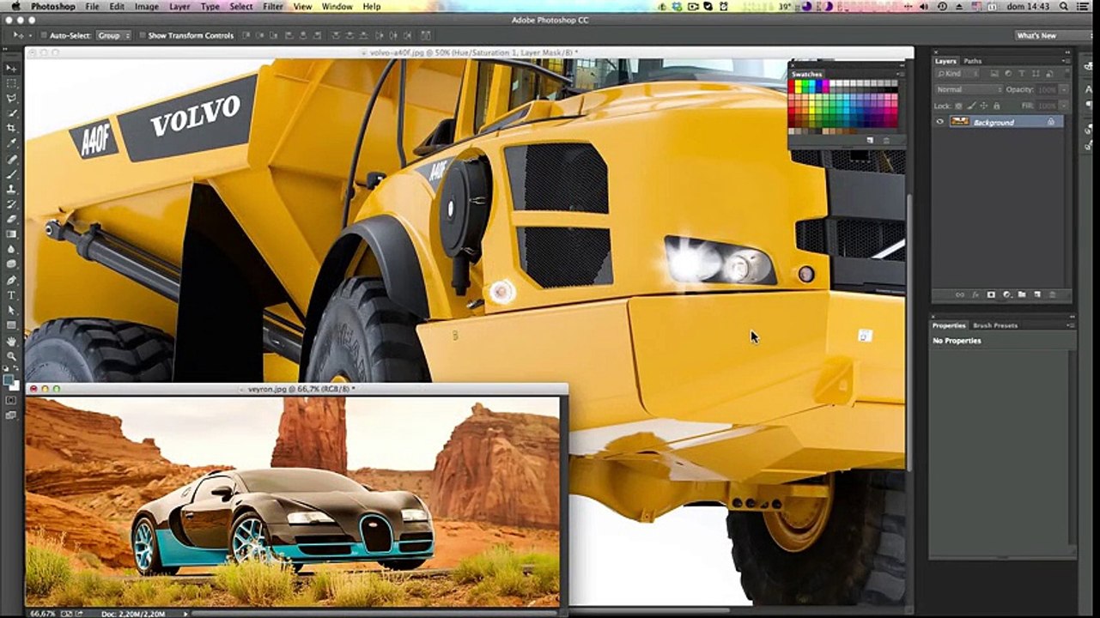
Task: Enable the Auto-Select checkbox
Action: (44, 36)
